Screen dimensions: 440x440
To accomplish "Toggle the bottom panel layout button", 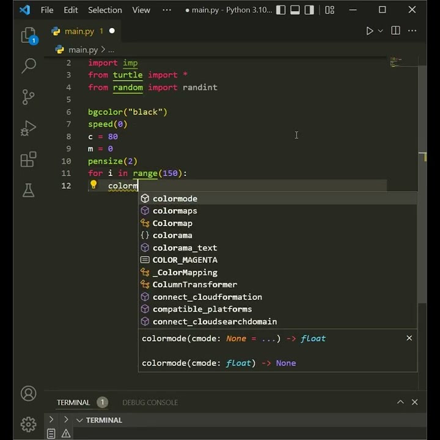I will tap(295, 10).
